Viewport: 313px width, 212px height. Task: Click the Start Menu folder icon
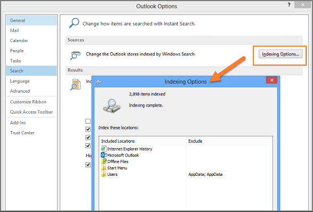click(103, 168)
